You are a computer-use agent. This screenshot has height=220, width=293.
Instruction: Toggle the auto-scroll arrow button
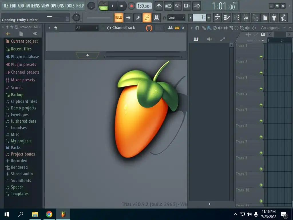tap(128, 17)
